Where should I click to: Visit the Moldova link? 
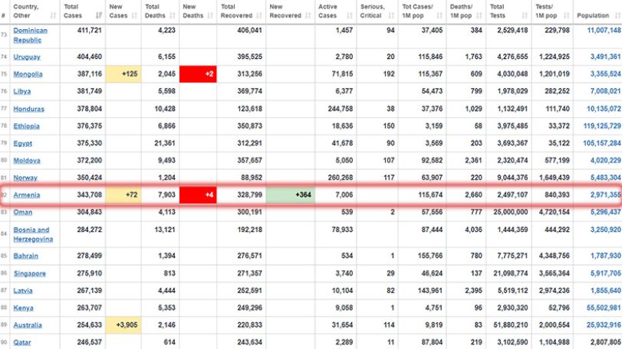click(27, 161)
